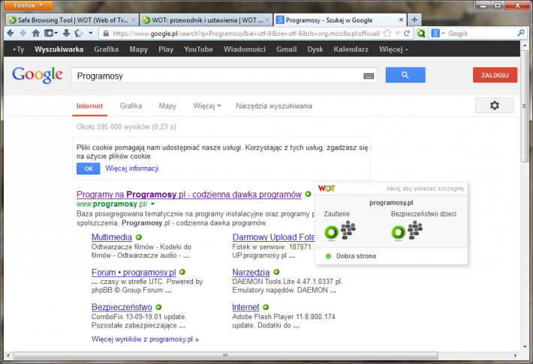Select the Mapy search tab
The width and height of the screenshot is (533, 364).
pyautogui.click(x=167, y=106)
